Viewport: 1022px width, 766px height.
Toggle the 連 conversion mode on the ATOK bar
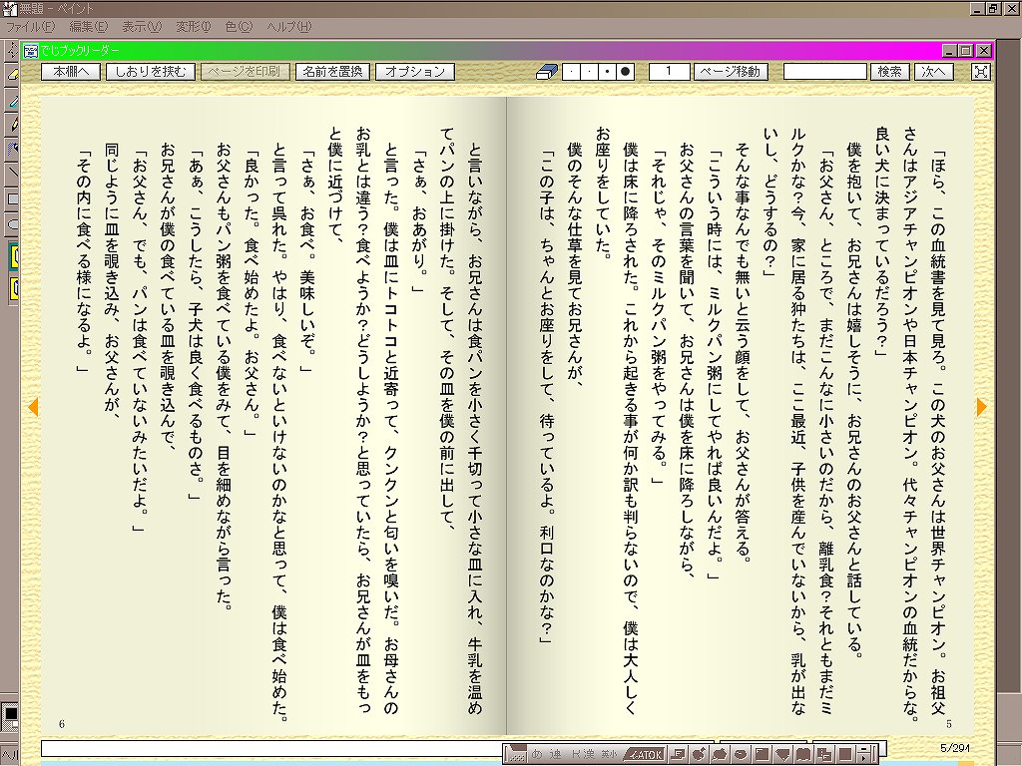[x=555, y=754]
